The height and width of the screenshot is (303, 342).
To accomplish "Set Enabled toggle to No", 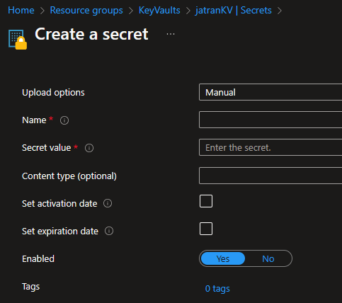I will 268,258.
